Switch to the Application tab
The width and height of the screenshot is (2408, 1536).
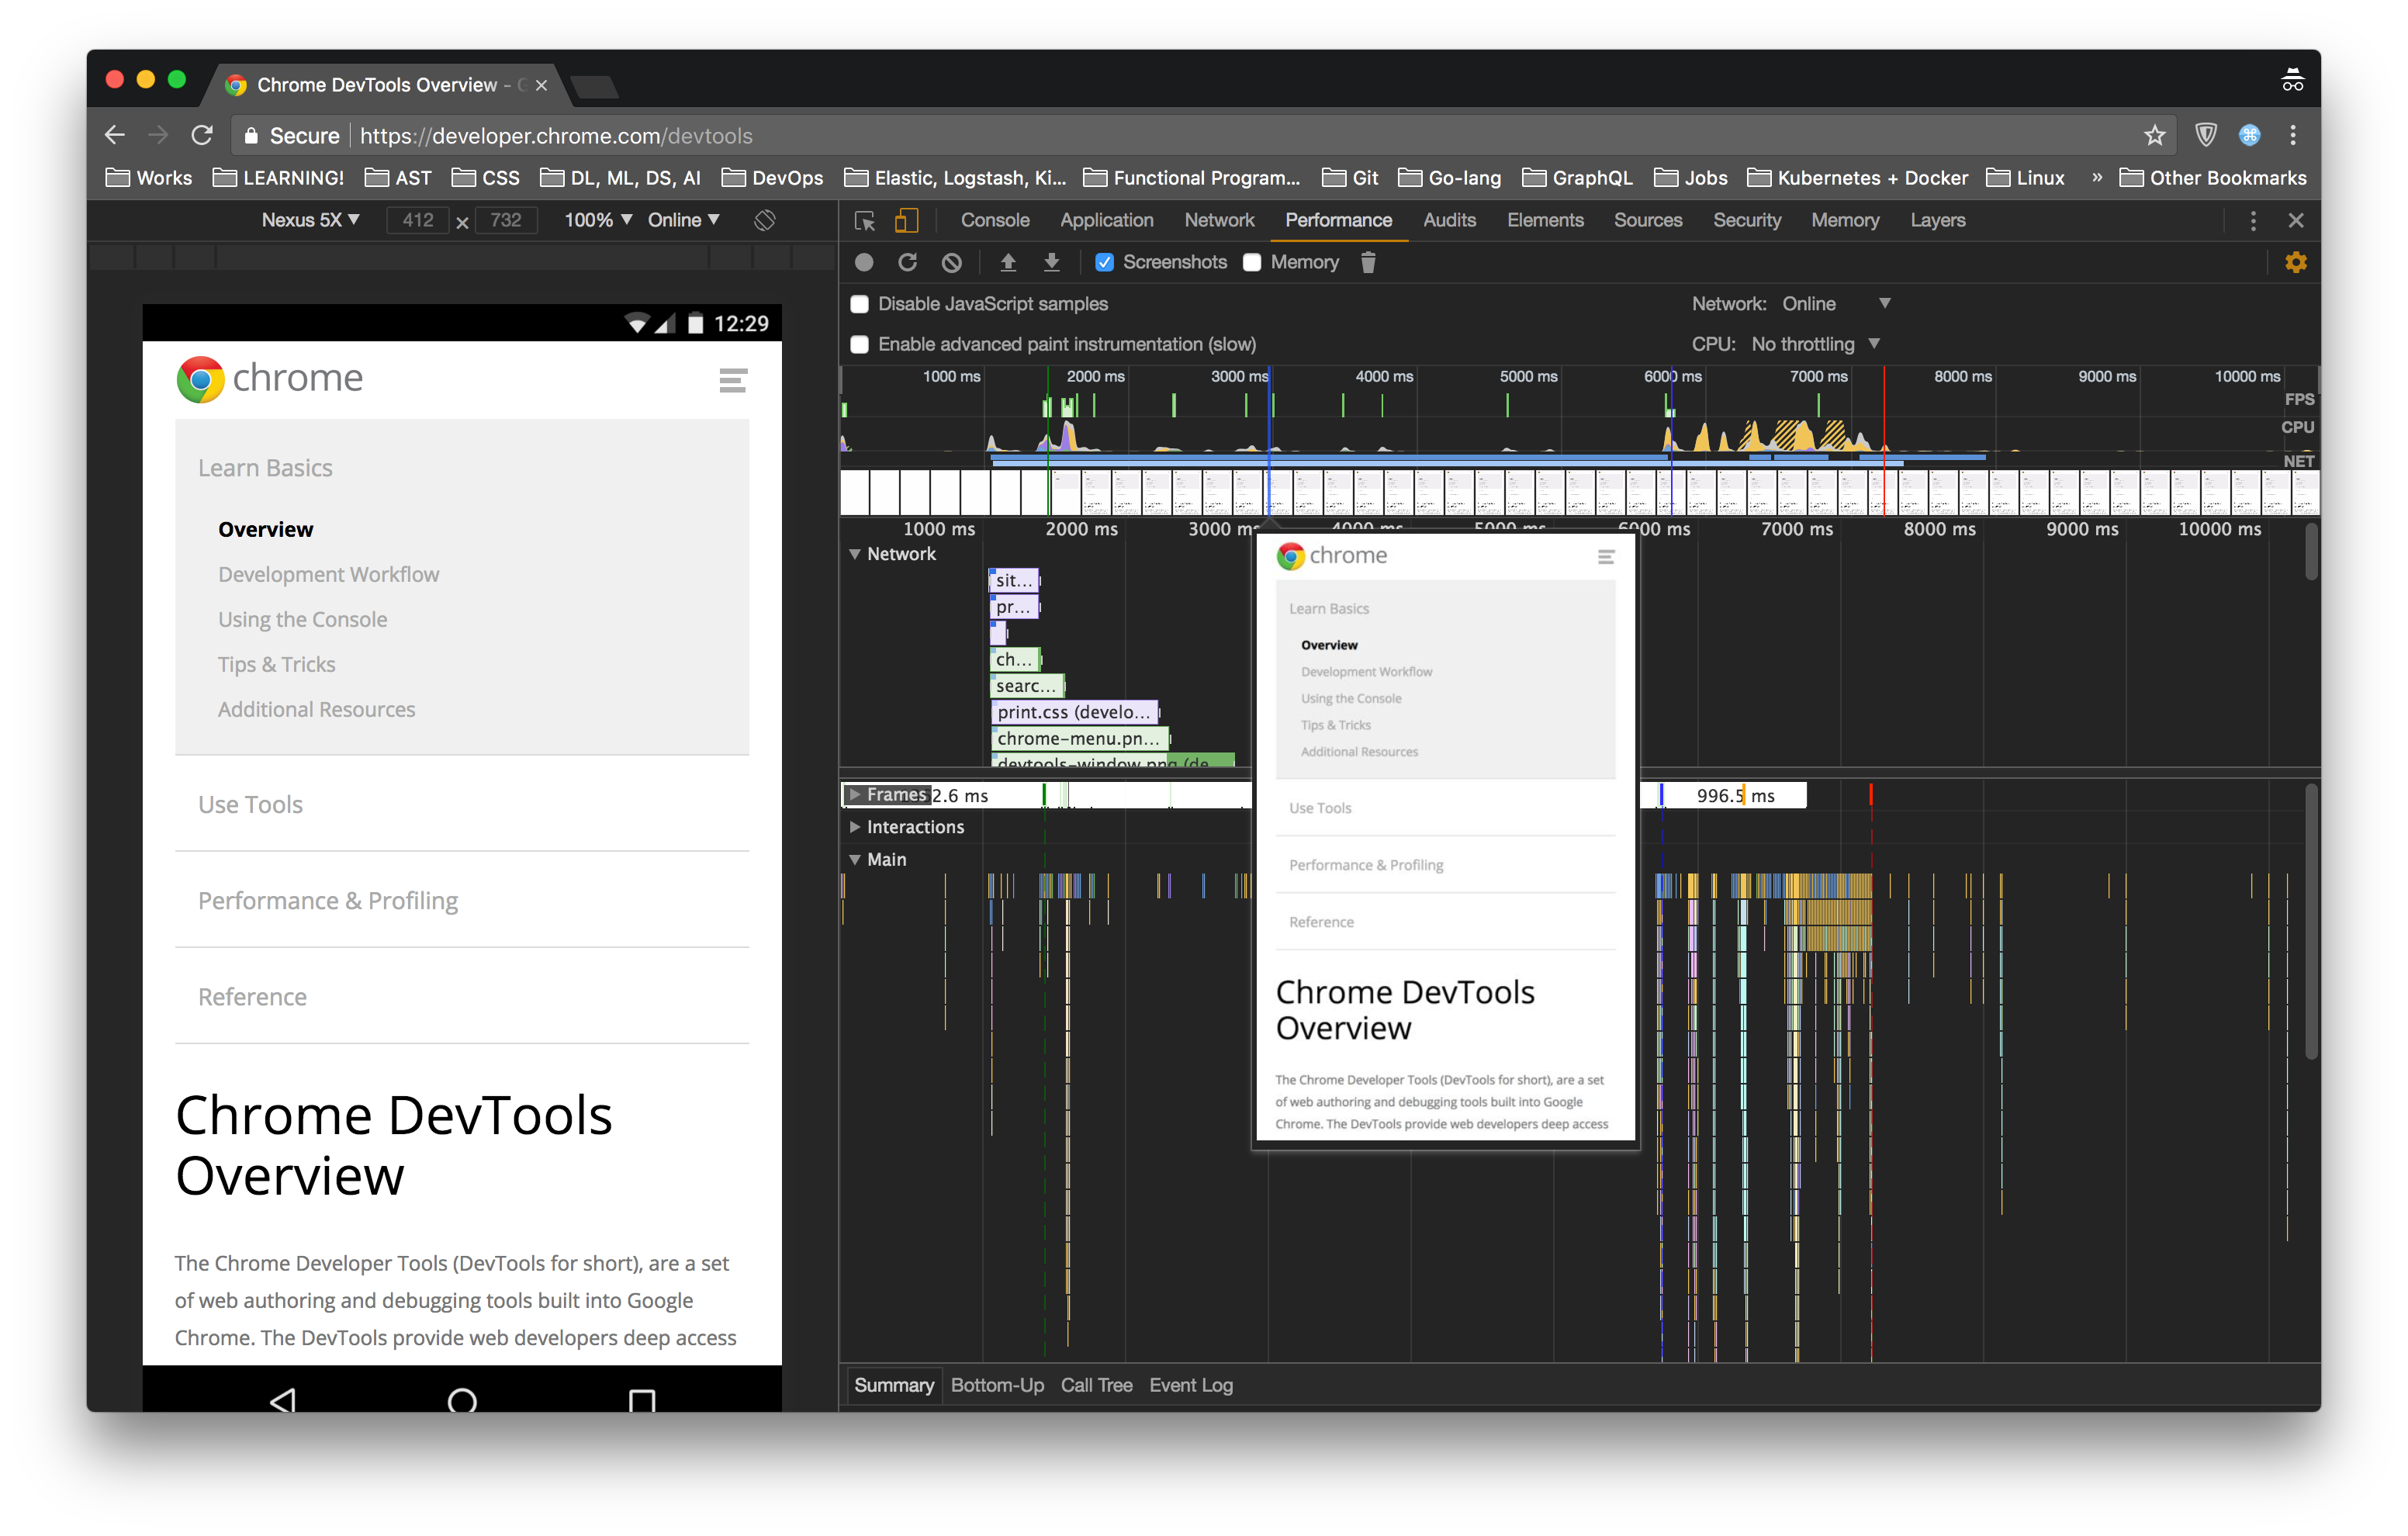tap(1106, 220)
